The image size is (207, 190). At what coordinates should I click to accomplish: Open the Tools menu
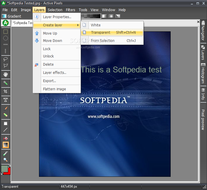click(x=83, y=10)
